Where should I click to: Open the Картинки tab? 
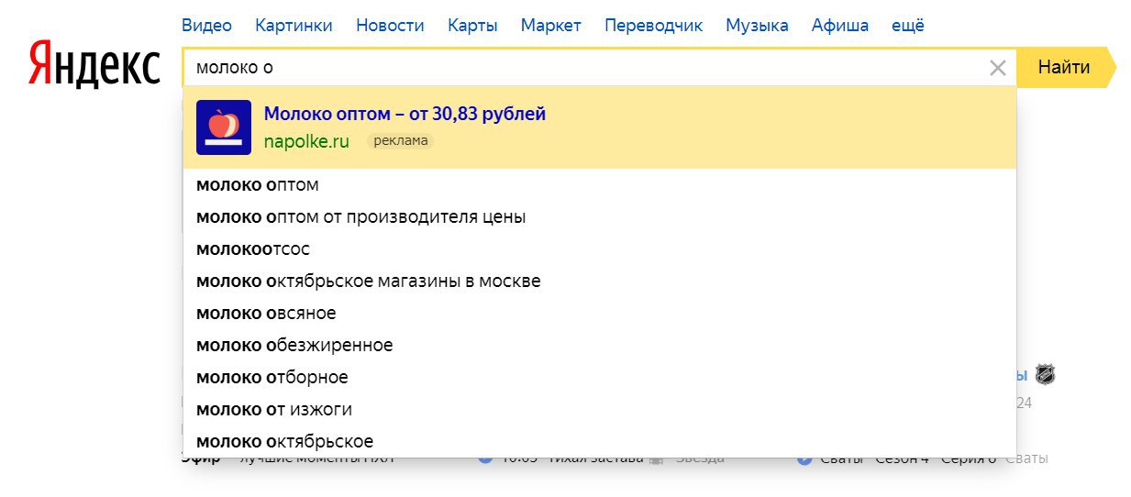(294, 25)
